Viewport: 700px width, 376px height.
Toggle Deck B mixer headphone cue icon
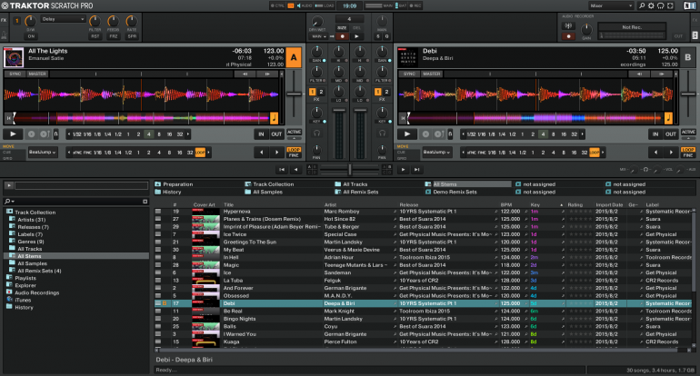point(382,133)
